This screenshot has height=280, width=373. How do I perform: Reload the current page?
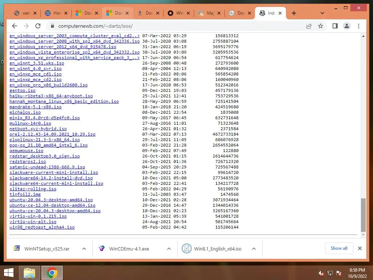pos(38,26)
